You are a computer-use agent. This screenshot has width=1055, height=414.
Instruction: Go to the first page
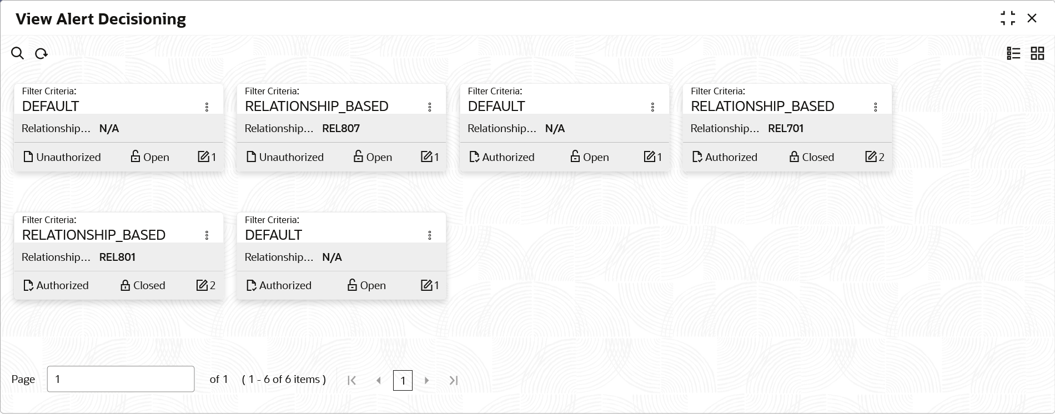(x=351, y=380)
